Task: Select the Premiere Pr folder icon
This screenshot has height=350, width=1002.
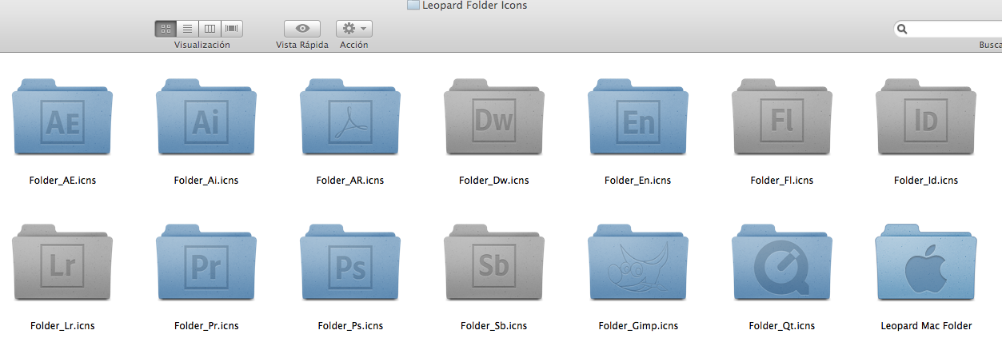Action: point(206,262)
